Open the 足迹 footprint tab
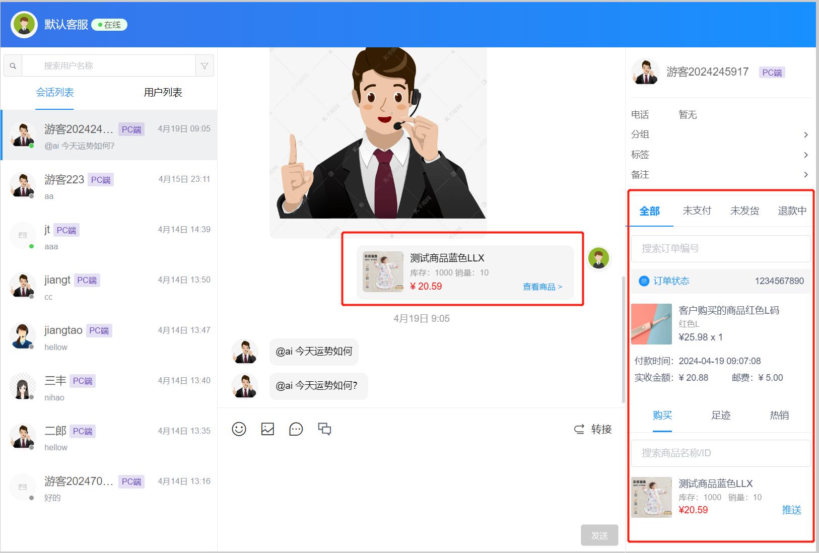The width and height of the screenshot is (819, 553). (x=721, y=415)
